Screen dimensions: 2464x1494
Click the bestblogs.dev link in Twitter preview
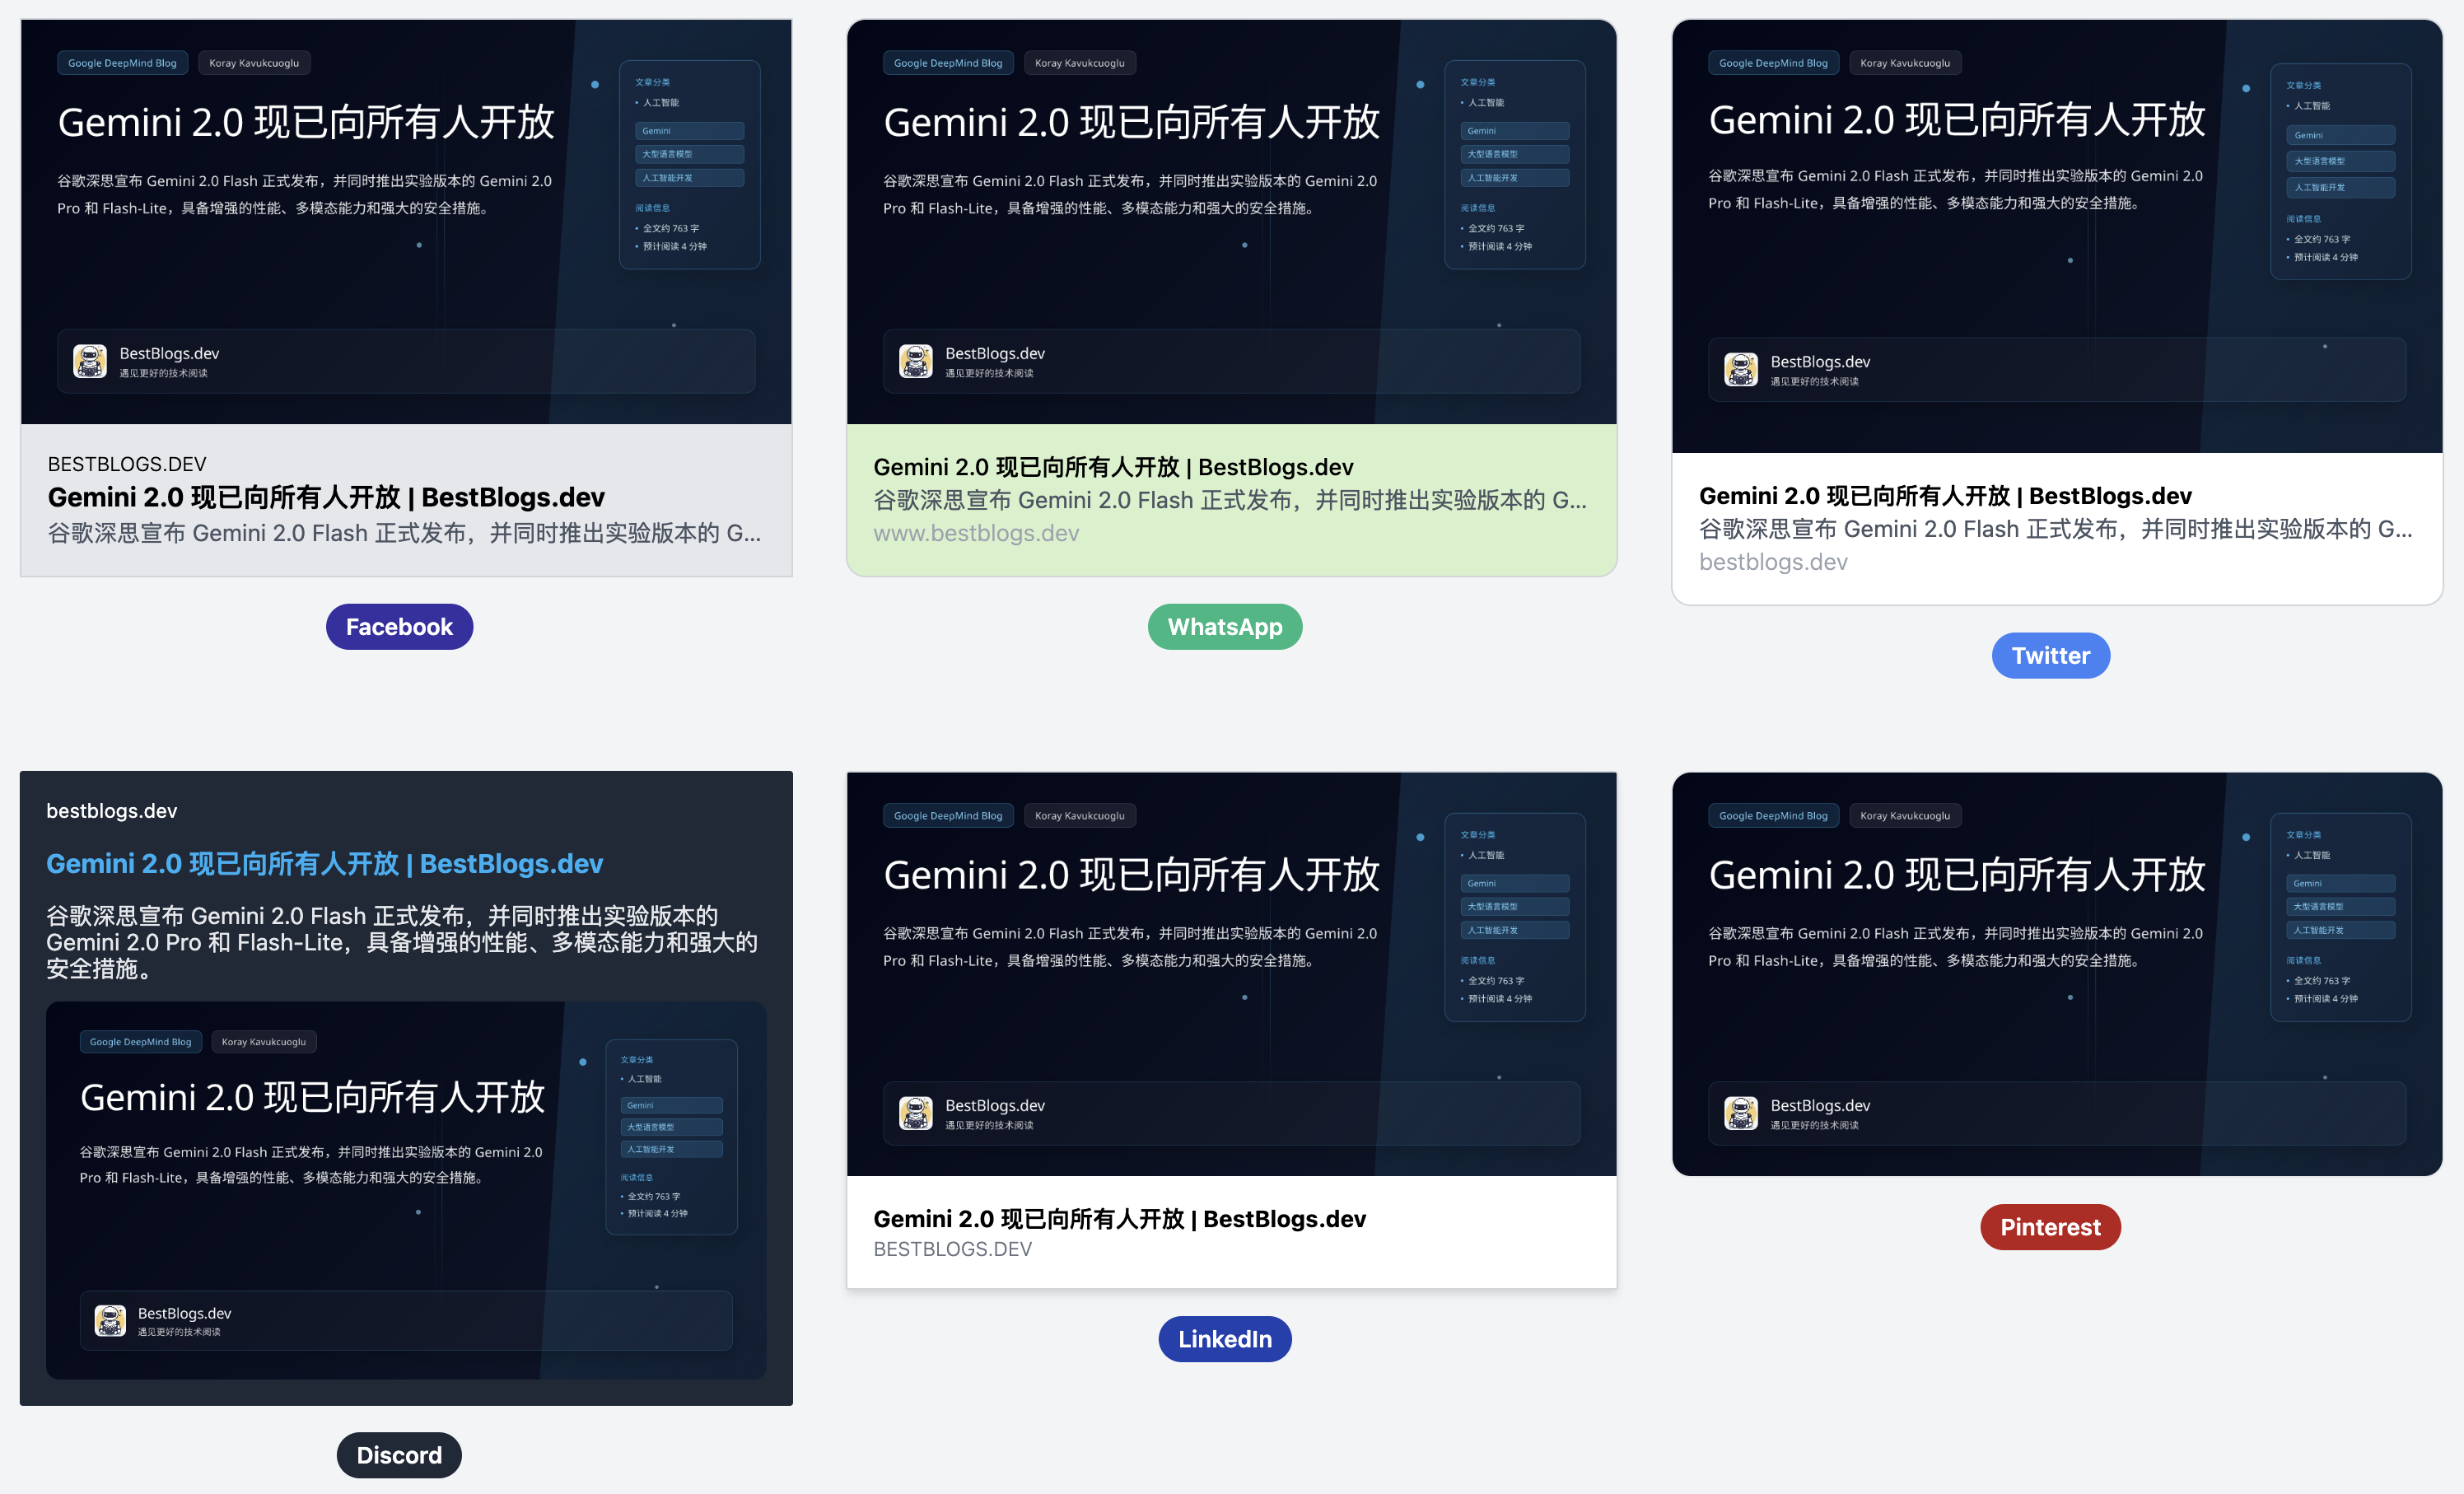coord(1771,562)
